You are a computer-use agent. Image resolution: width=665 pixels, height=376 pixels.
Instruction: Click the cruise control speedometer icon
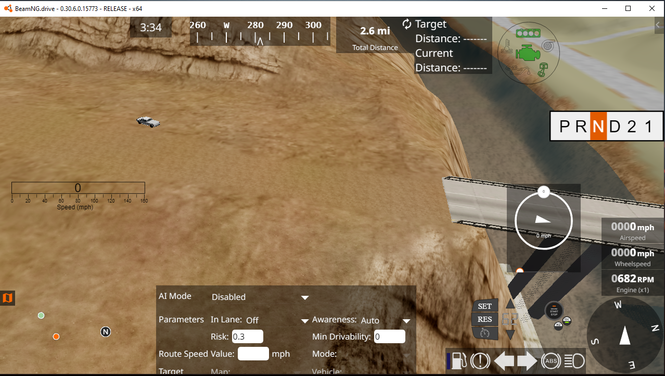pos(485,332)
